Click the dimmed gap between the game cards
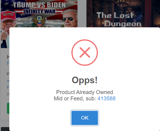Image resolution: width=160 pixels, height=131 pixels. click(x=82, y=14)
